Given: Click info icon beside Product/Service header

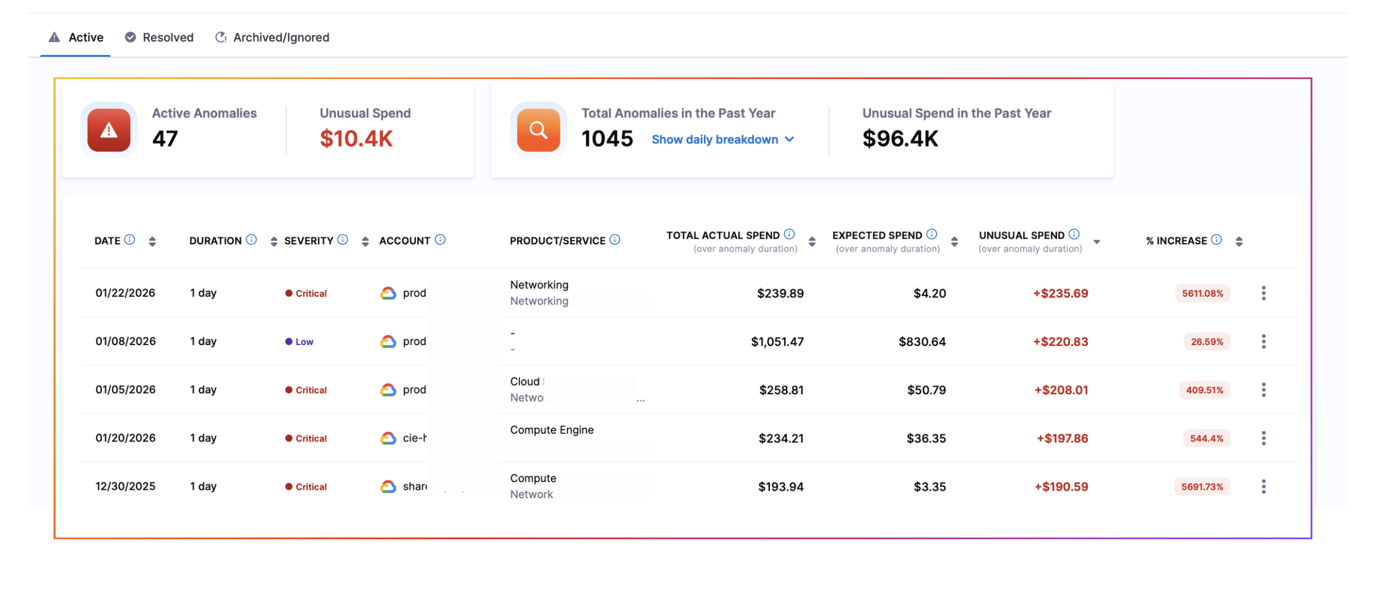Looking at the screenshot, I should [615, 239].
